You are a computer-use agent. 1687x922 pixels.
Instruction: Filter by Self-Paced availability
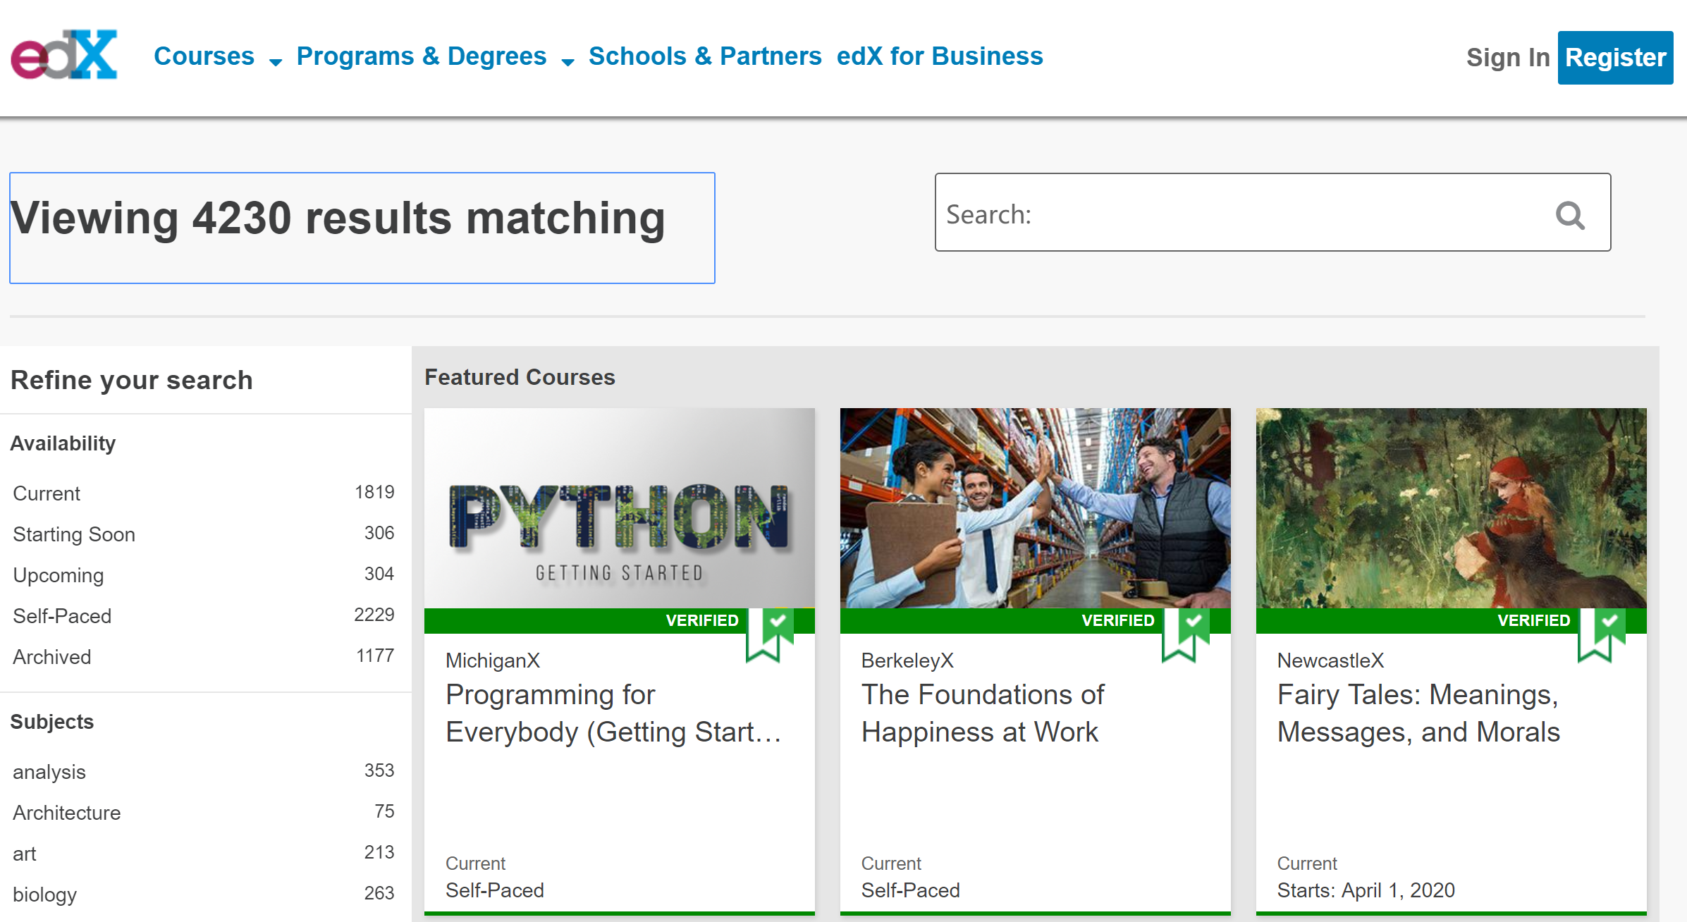click(x=62, y=616)
